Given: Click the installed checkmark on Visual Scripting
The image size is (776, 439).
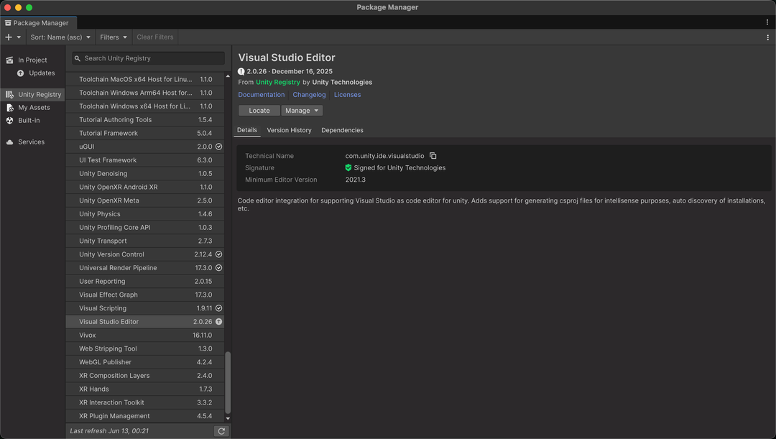Looking at the screenshot, I should (x=218, y=308).
